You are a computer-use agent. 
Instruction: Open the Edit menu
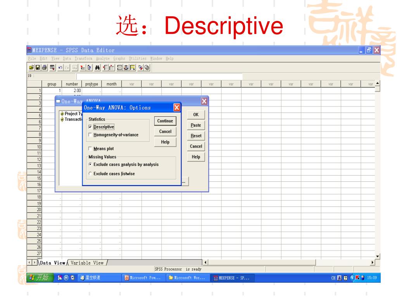(43, 59)
